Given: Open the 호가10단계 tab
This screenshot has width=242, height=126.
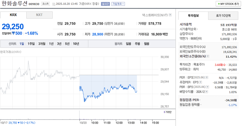Looking at the screenshot, I should [x=223, y=16].
